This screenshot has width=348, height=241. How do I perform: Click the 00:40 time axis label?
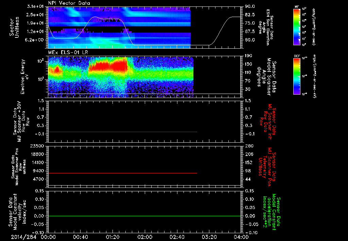(80, 237)
